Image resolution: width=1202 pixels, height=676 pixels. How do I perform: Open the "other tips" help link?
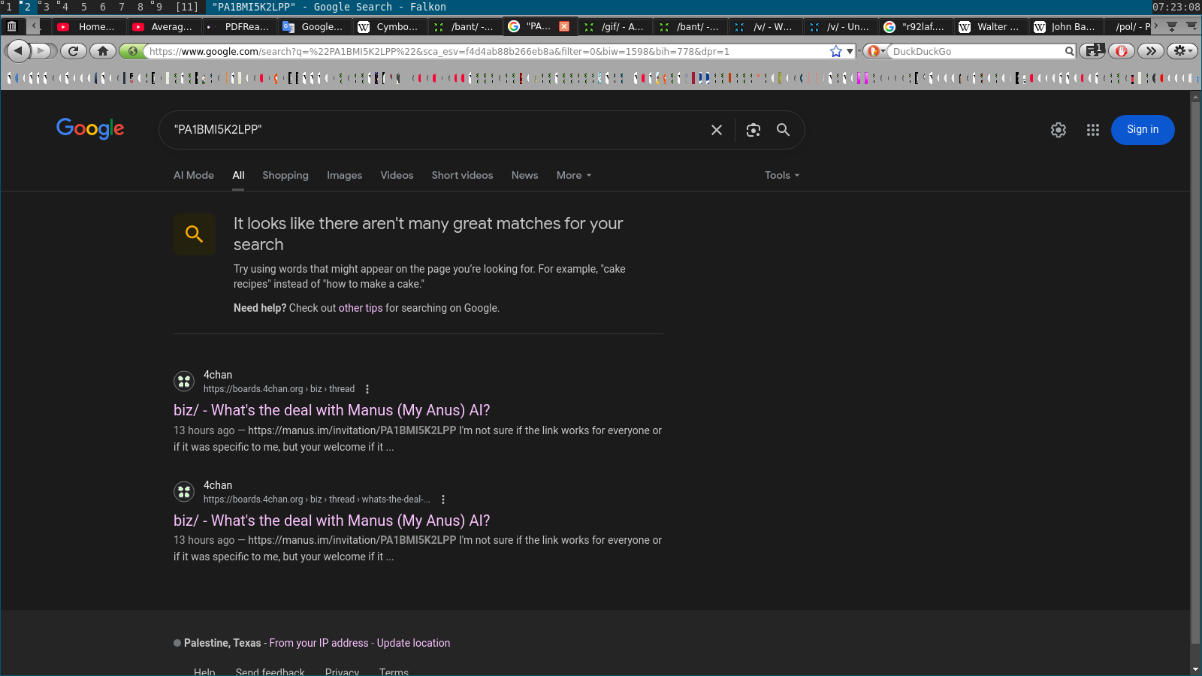[361, 308]
